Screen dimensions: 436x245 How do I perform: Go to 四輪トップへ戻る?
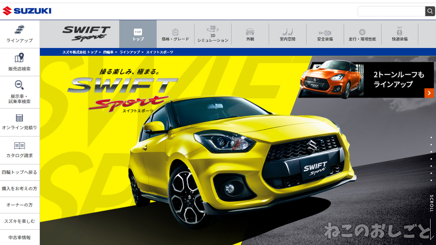pos(20,172)
